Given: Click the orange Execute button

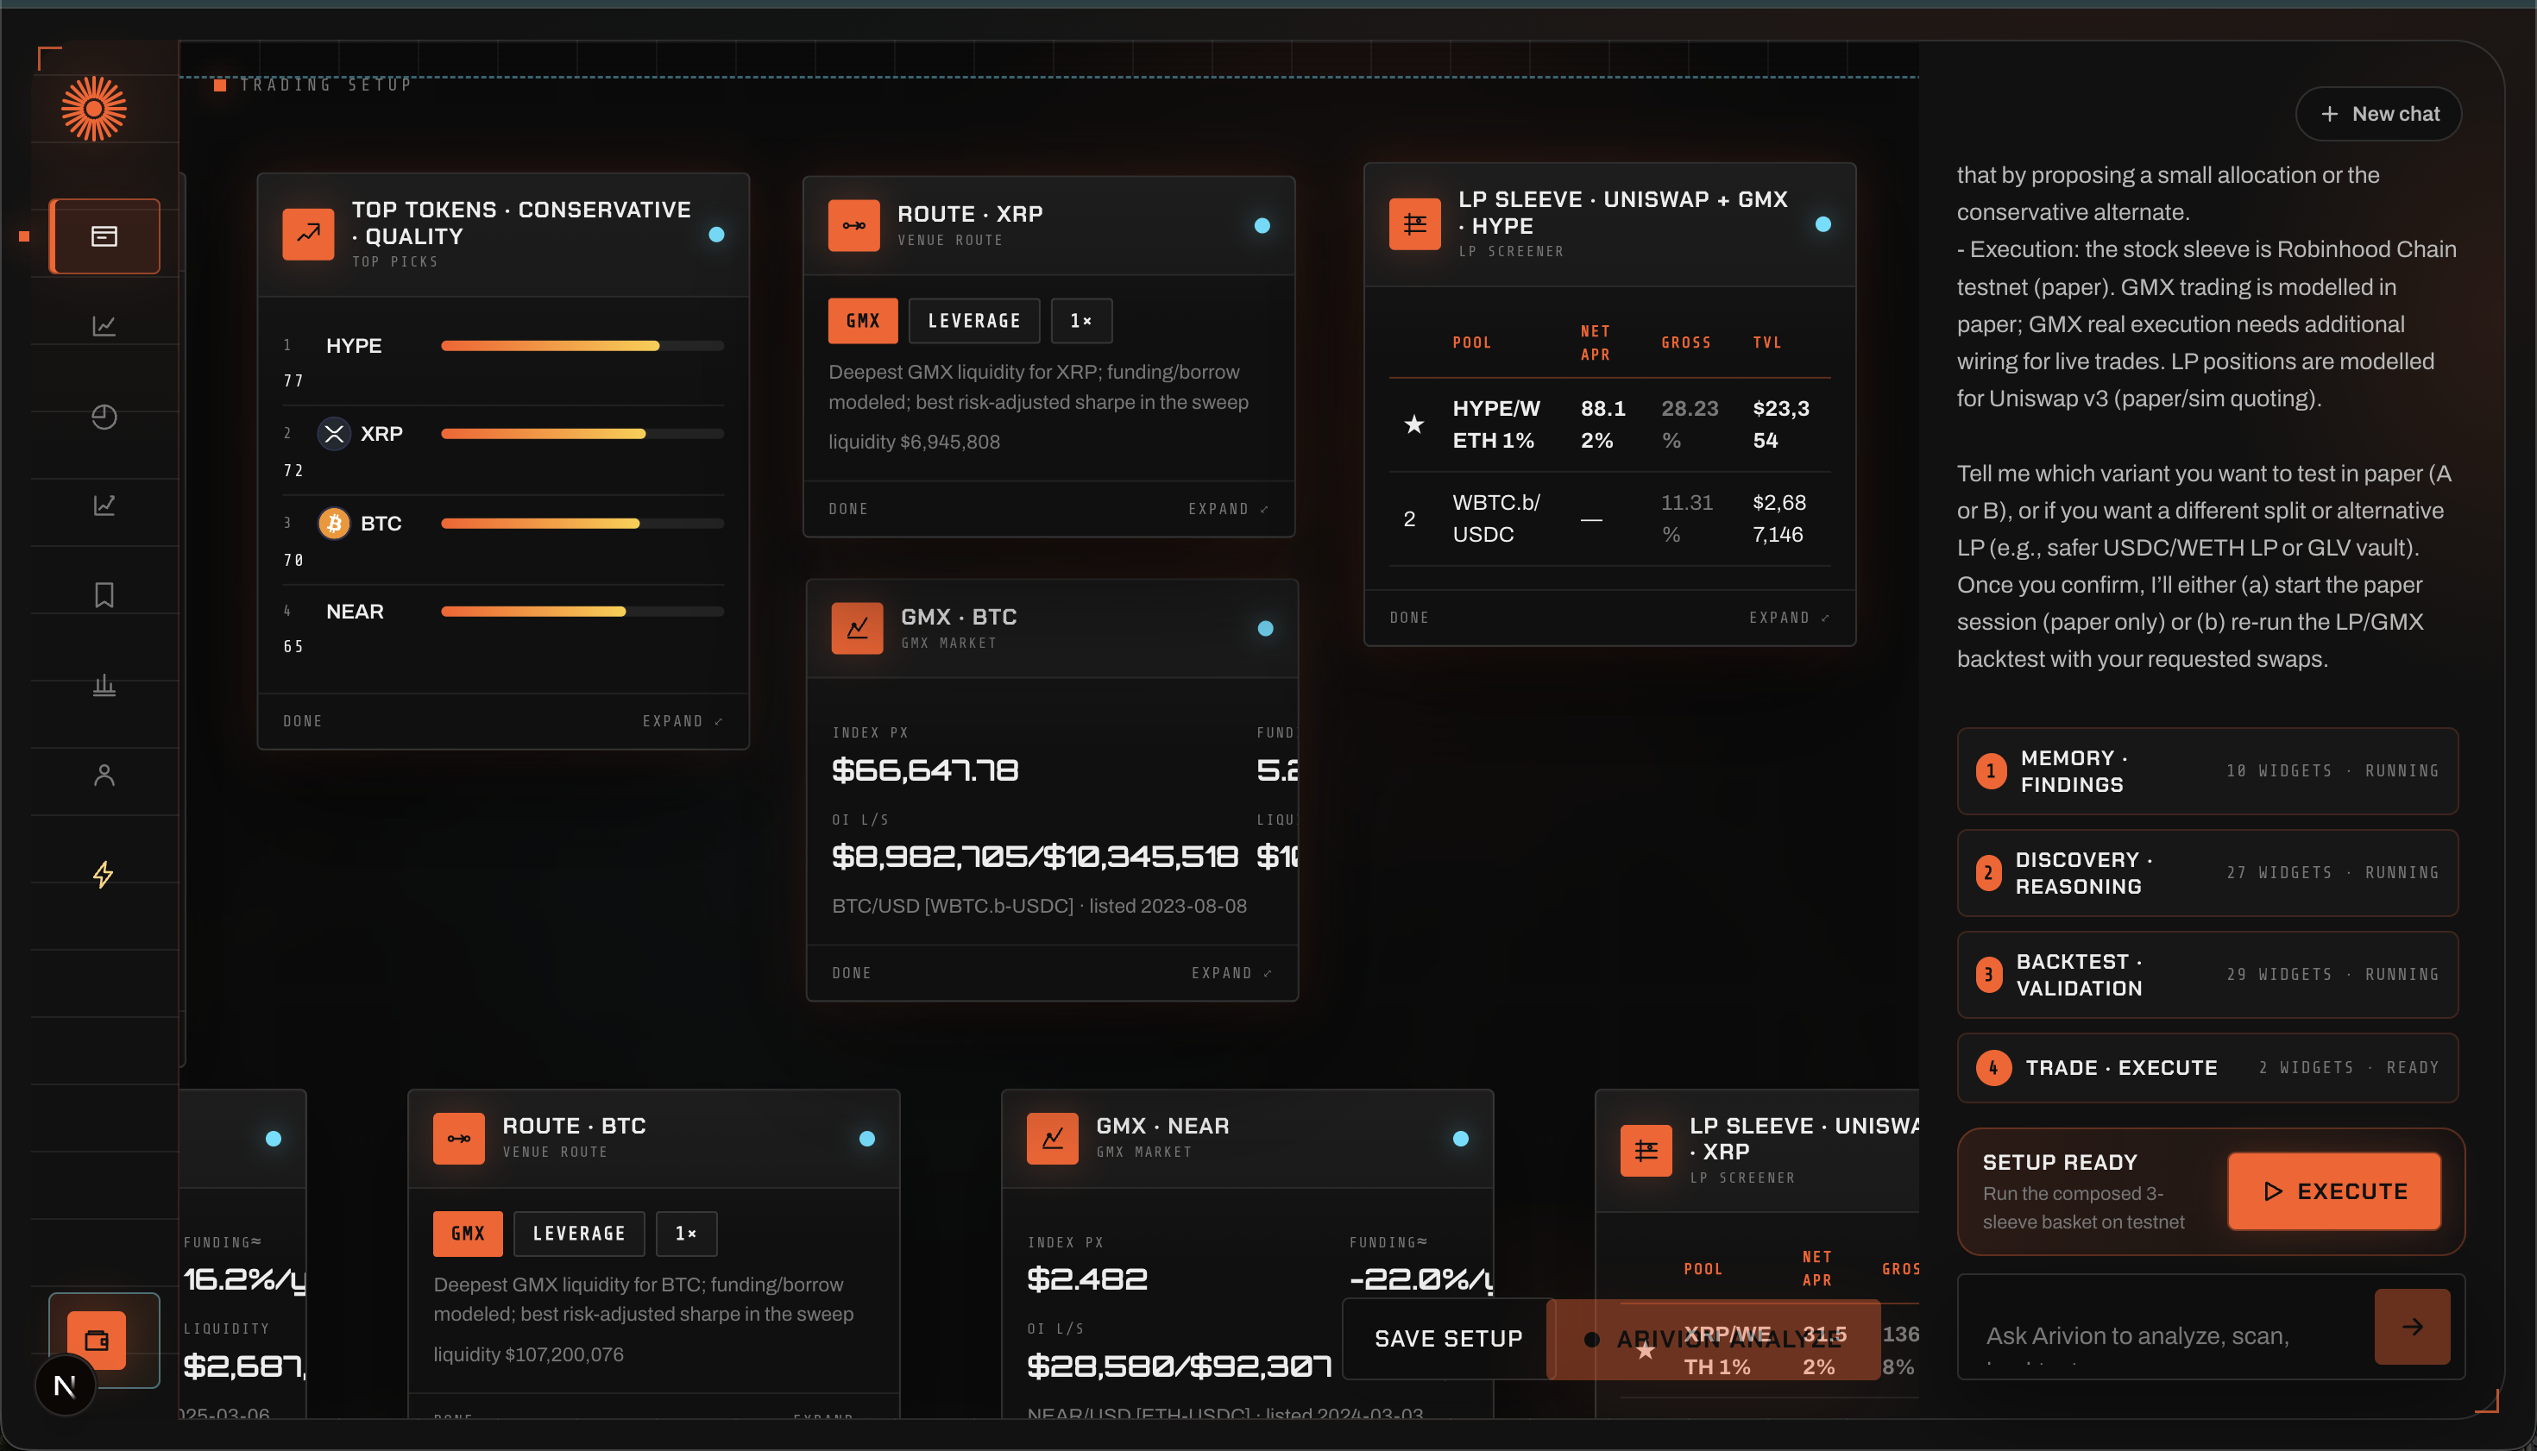Looking at the screenshot, I should click(2334, 1190).
